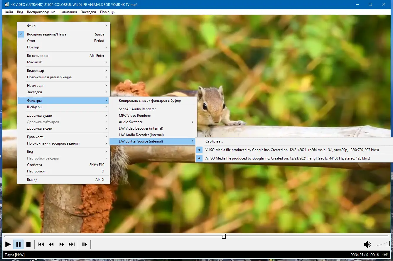Click Копировать список фильтров в буфер
Viewport: 393px width, 261px height.
tap(153, 101)
